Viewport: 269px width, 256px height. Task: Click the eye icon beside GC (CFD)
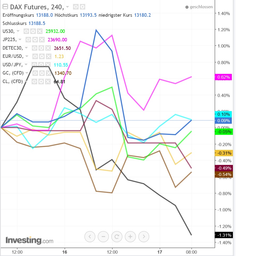[35, 73]
